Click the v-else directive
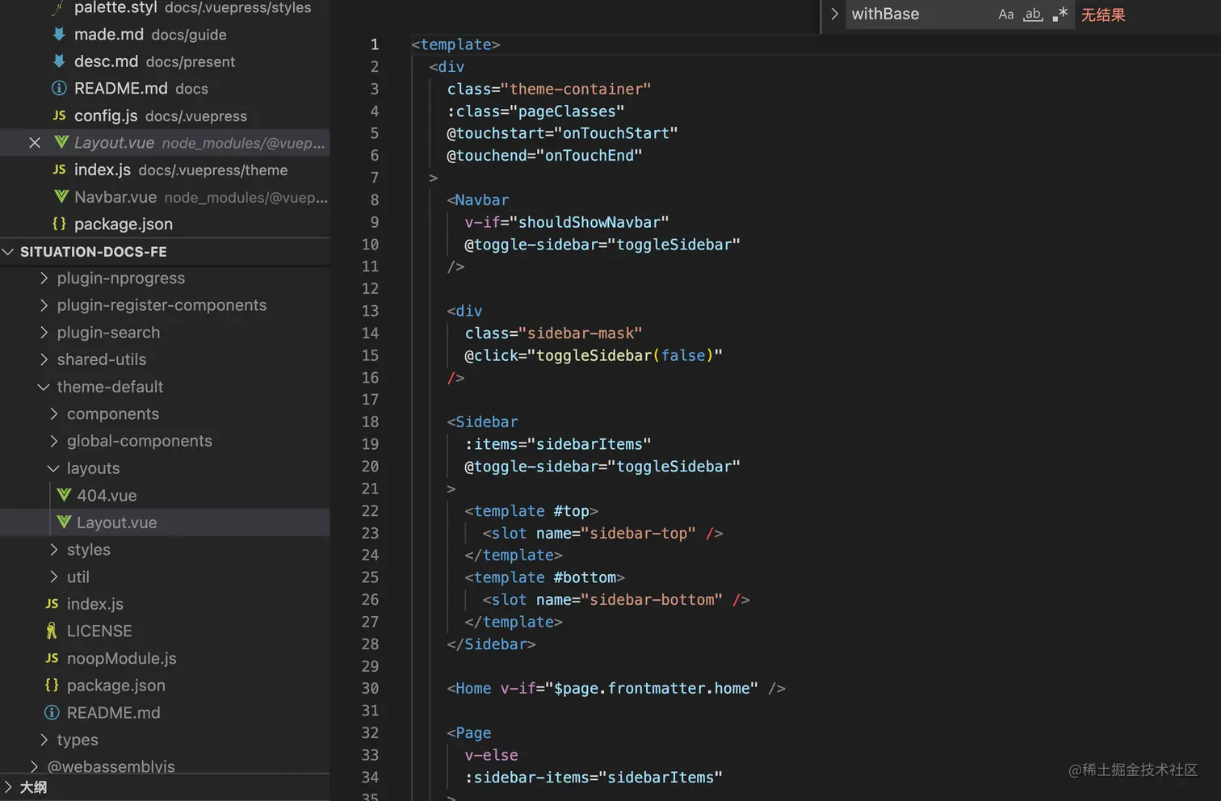Screen dimensions: 1221x801 point(492,755)
